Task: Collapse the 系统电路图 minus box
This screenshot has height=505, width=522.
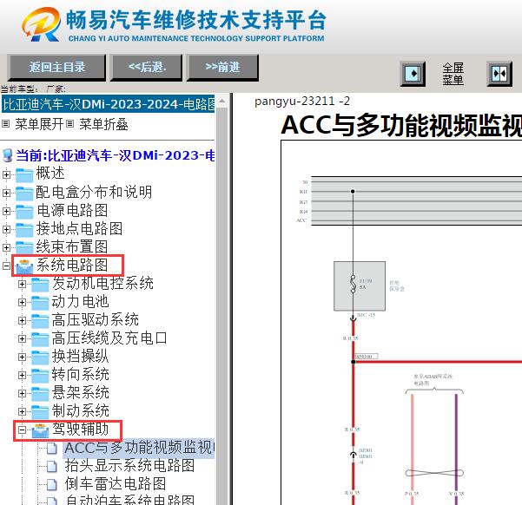Action: tap(6, 266)
